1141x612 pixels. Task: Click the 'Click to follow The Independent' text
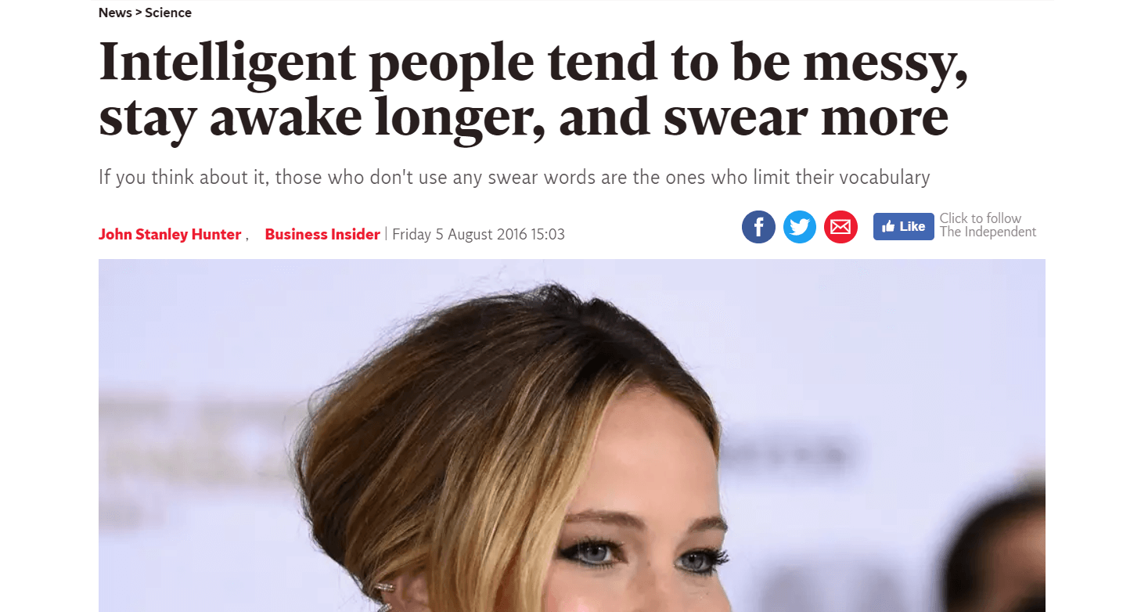(988, 225)
